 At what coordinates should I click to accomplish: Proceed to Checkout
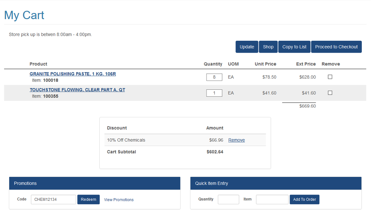[336, 47]
